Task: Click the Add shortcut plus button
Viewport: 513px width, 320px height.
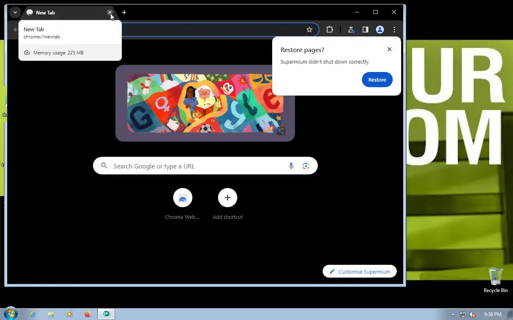Action: tap(228, 198)
